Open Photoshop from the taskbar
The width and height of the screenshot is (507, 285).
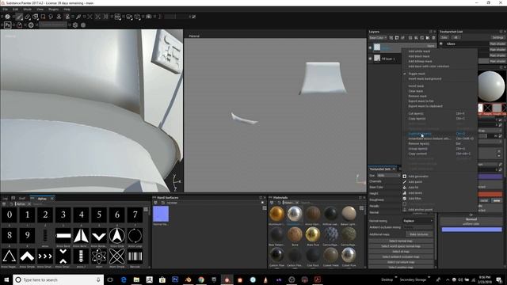point(175,279)
